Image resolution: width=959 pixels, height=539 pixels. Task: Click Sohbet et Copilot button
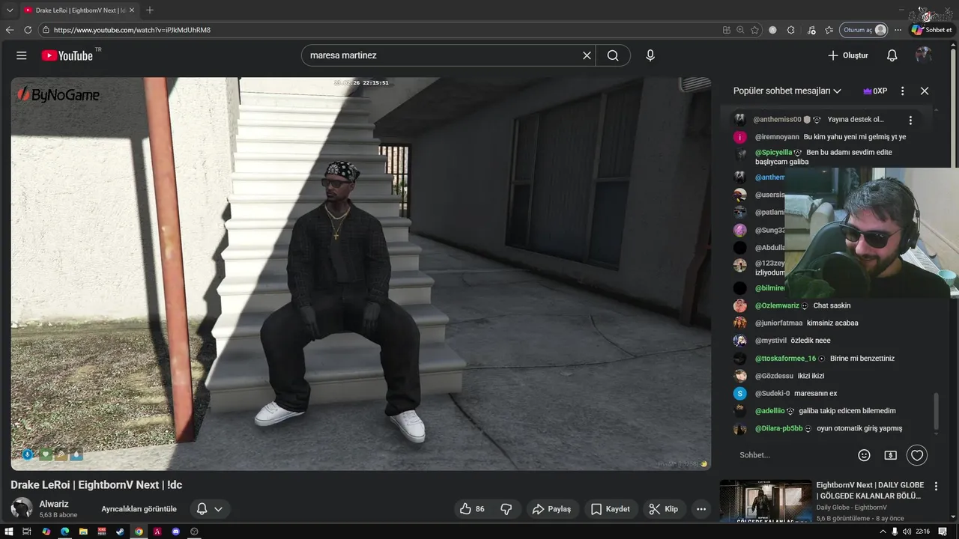(x=932, y=30)
